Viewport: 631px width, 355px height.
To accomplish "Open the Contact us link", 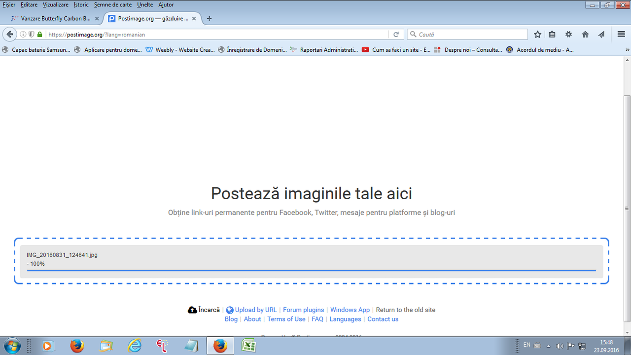I will [x=383, y=319].
